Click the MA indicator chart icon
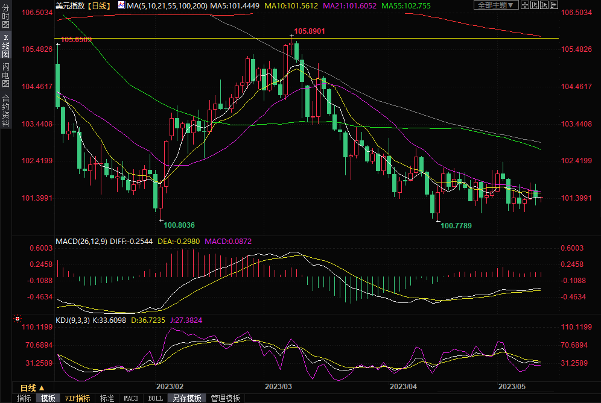The height and width of the screenshot is (403, 601). (121, 5)
